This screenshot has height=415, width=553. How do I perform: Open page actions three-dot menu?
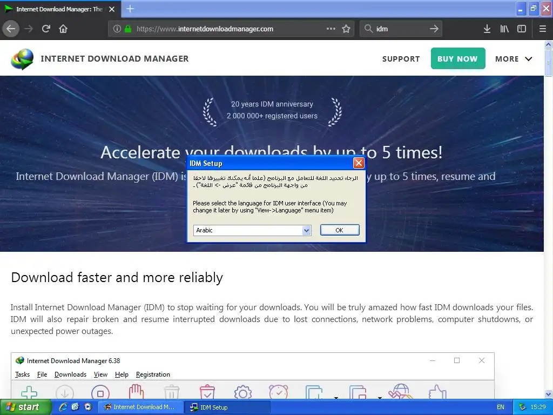331,29
